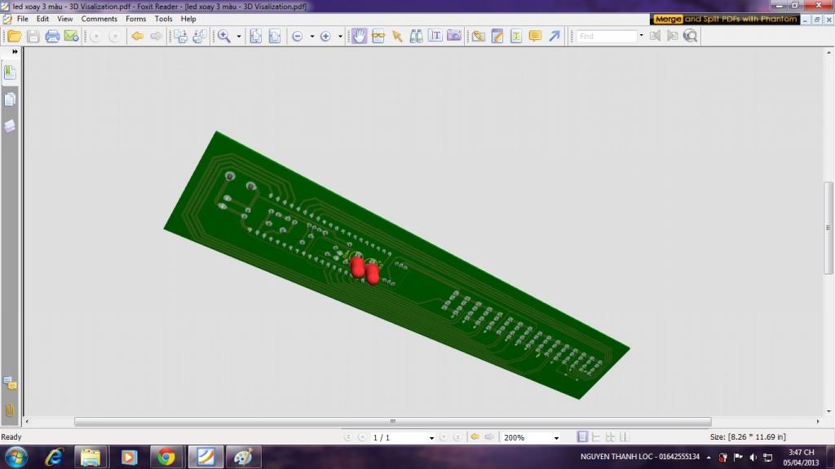Open the zoom out dropdown arrow
Screen dimensions: 835x469
[x=312, y=36]
